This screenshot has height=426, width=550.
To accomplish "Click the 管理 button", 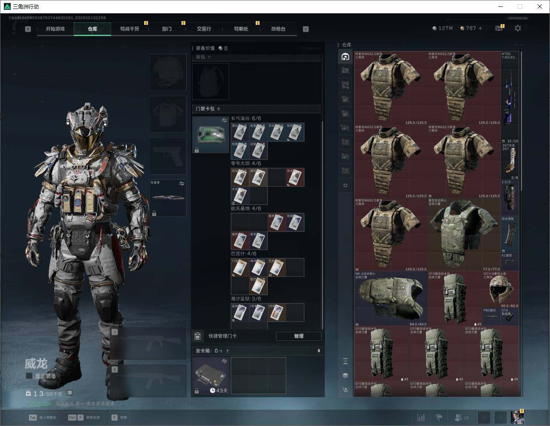I will pos(299,336).
